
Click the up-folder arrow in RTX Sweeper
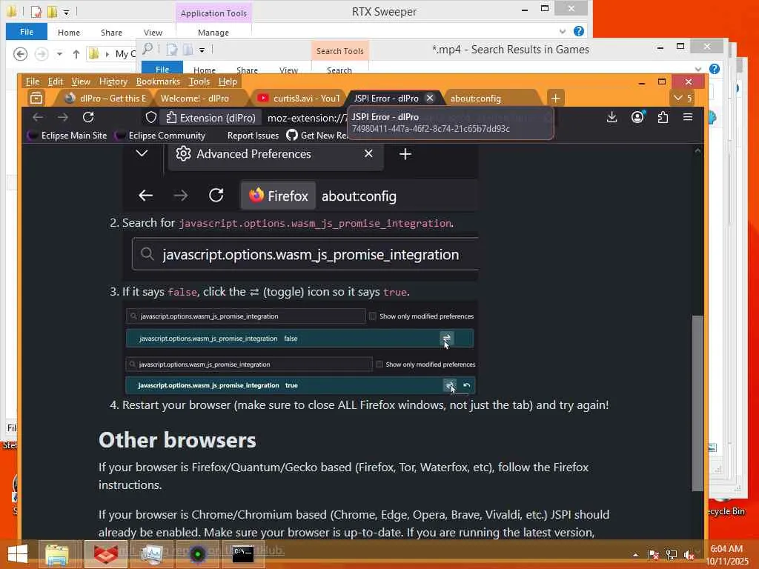[76, 53]
